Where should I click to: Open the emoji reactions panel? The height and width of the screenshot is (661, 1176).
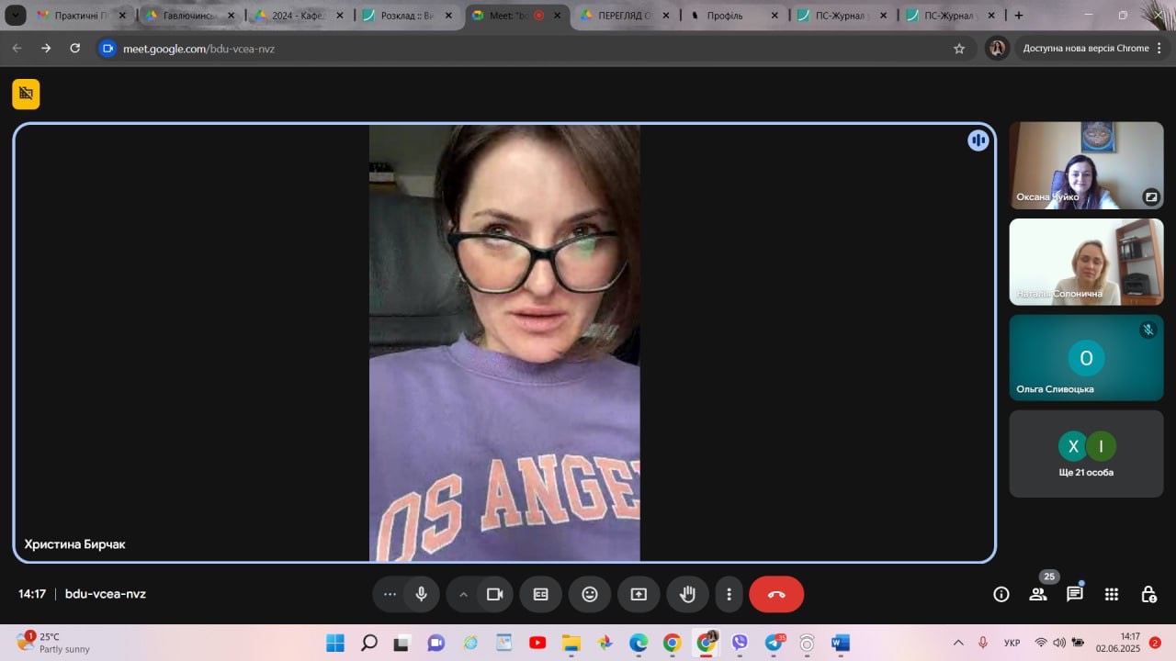coord(590,594)
